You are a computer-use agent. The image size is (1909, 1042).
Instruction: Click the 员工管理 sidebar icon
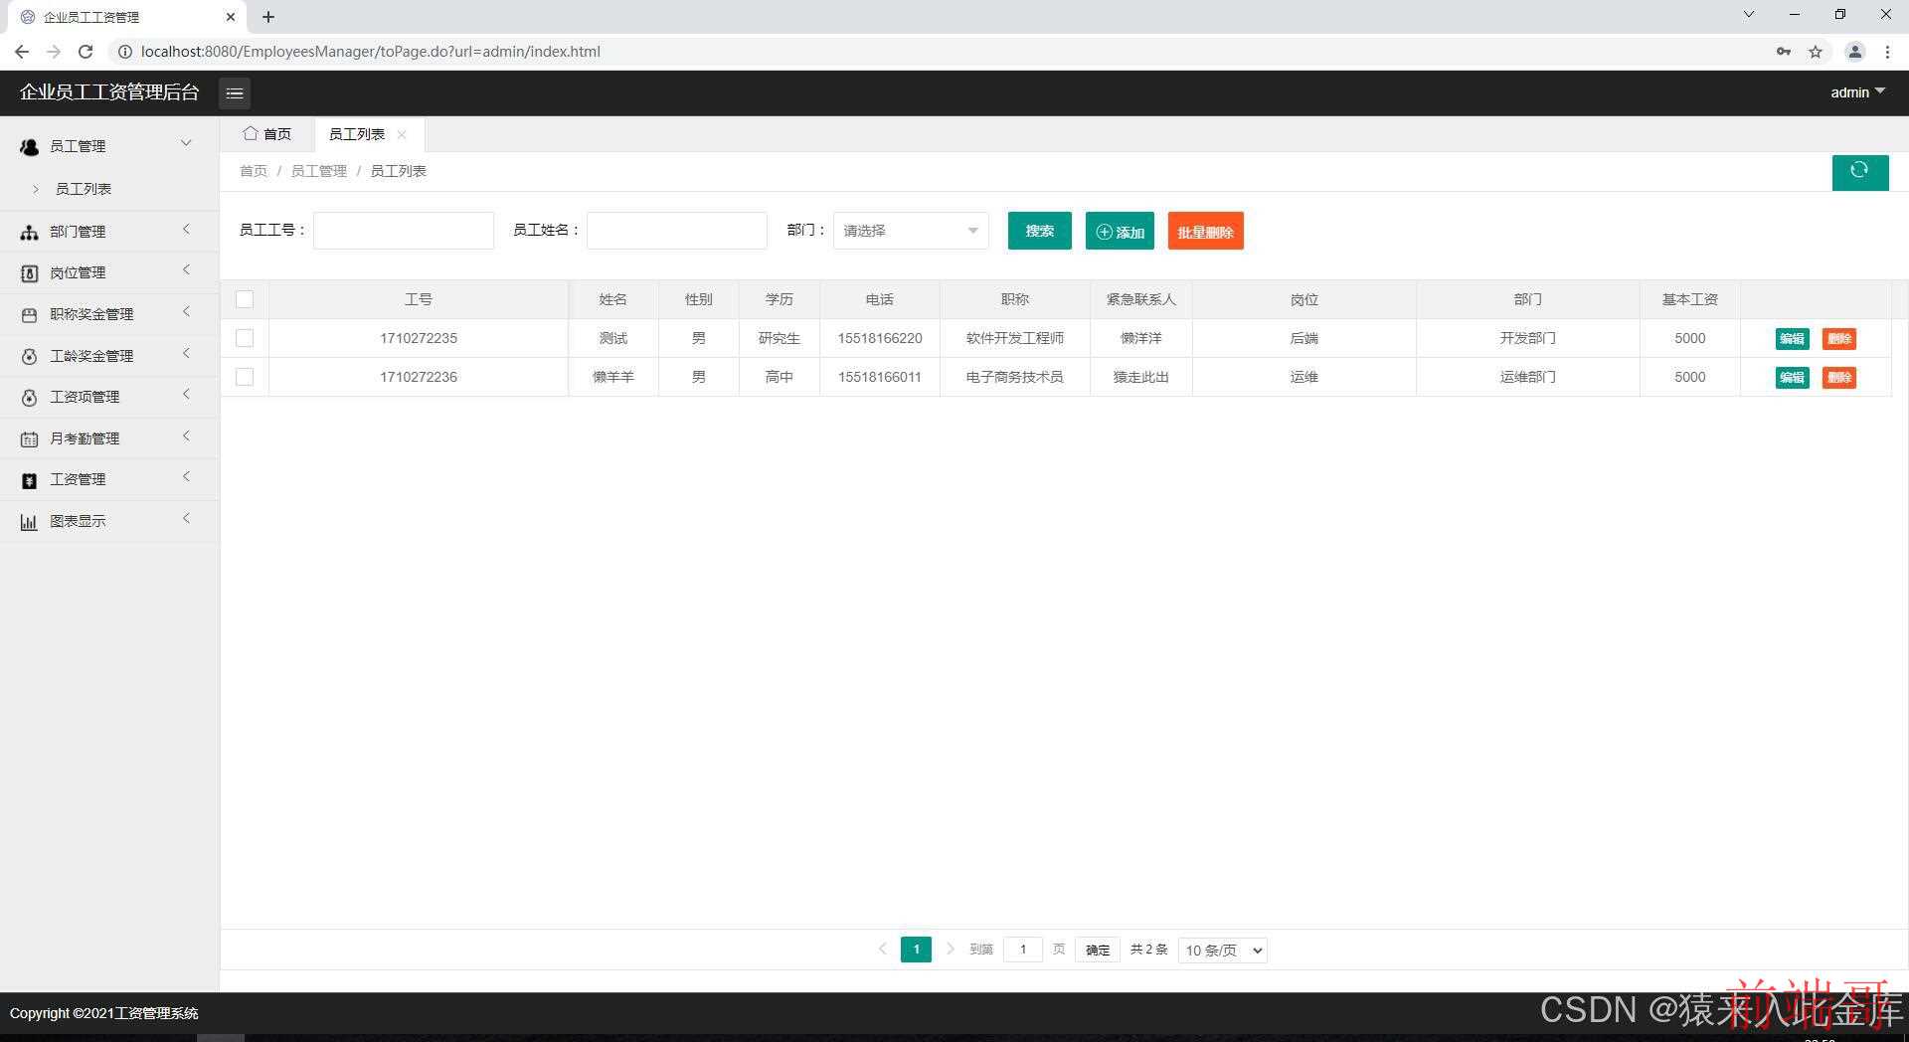point(29,147)
